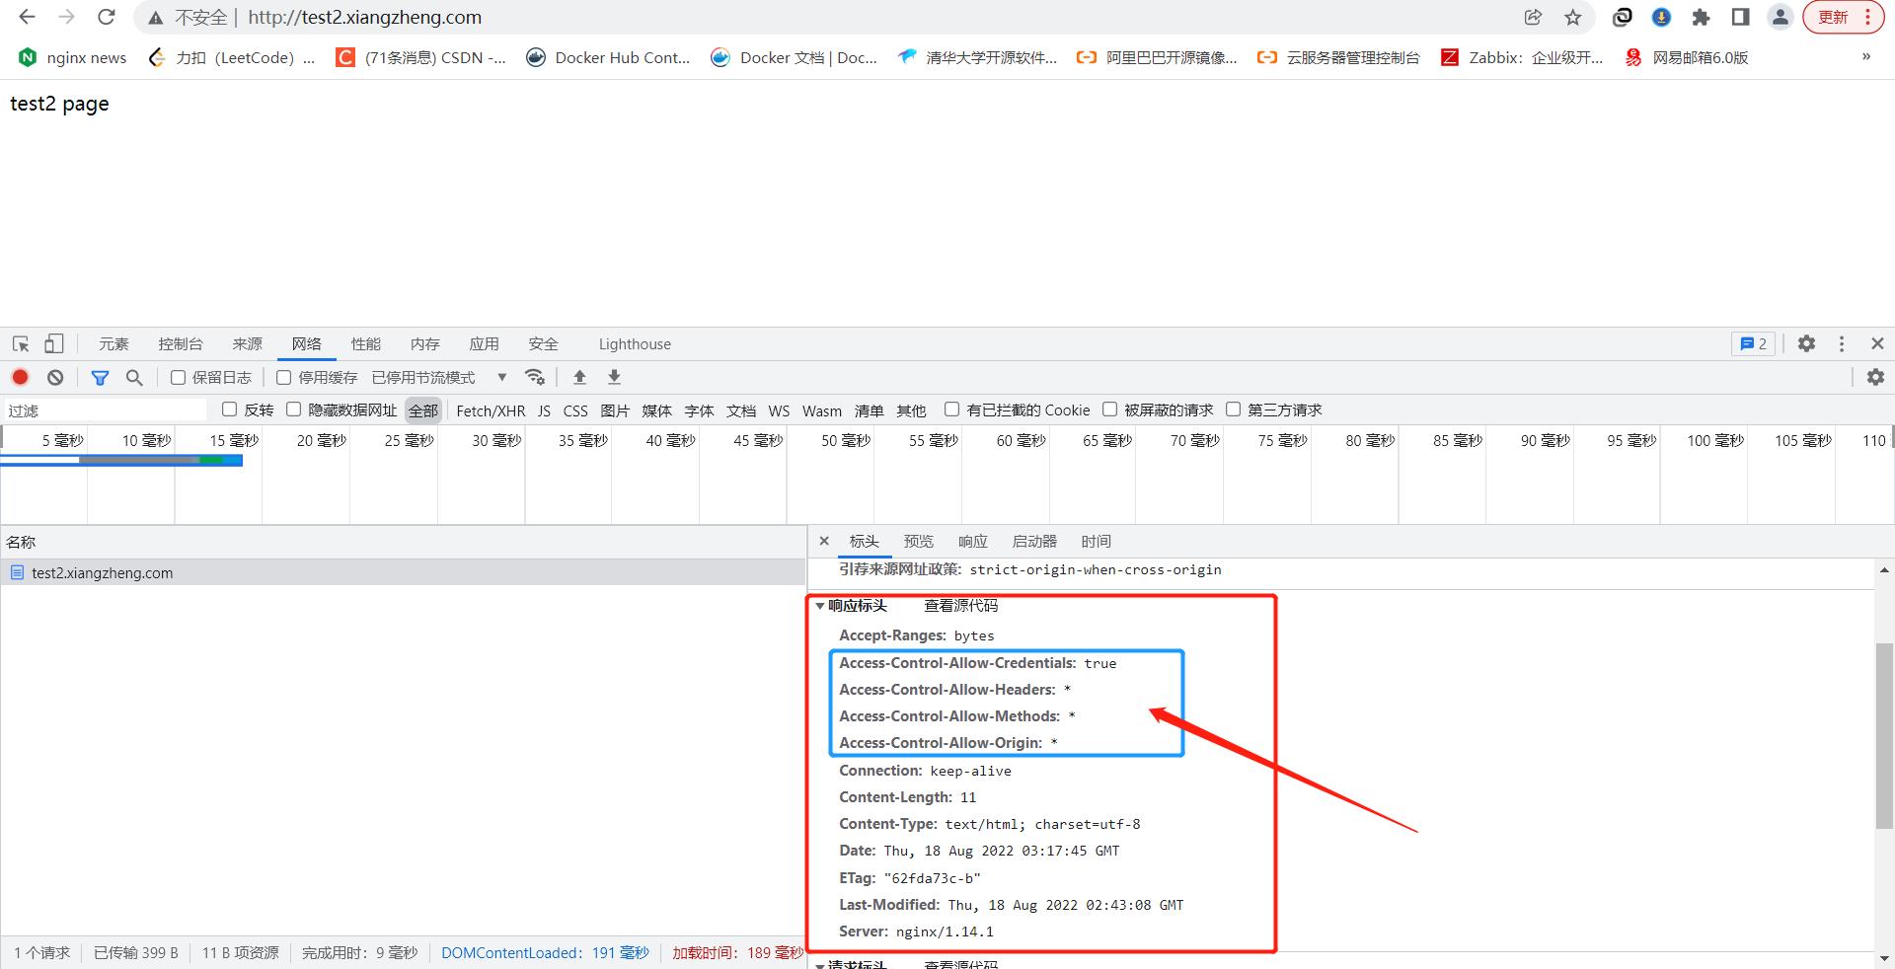Click the 查看源代码 link beside 响应标头

tap(959, 606)
